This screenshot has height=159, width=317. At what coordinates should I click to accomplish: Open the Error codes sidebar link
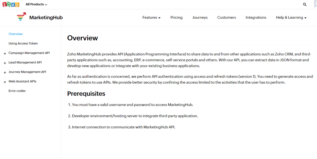pyautogui.click(x=17, y=91)
